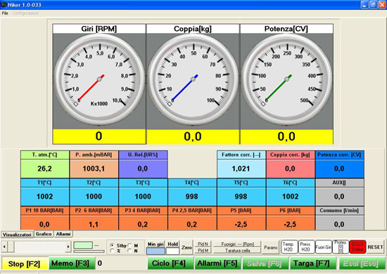Click T1 temperature value 1002

click(44, 197)
